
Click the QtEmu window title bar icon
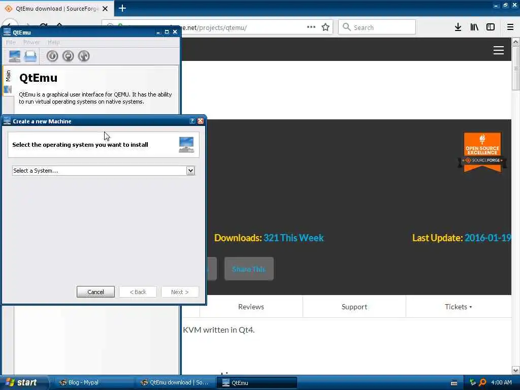pyautogui.click(x=7, y=32)
